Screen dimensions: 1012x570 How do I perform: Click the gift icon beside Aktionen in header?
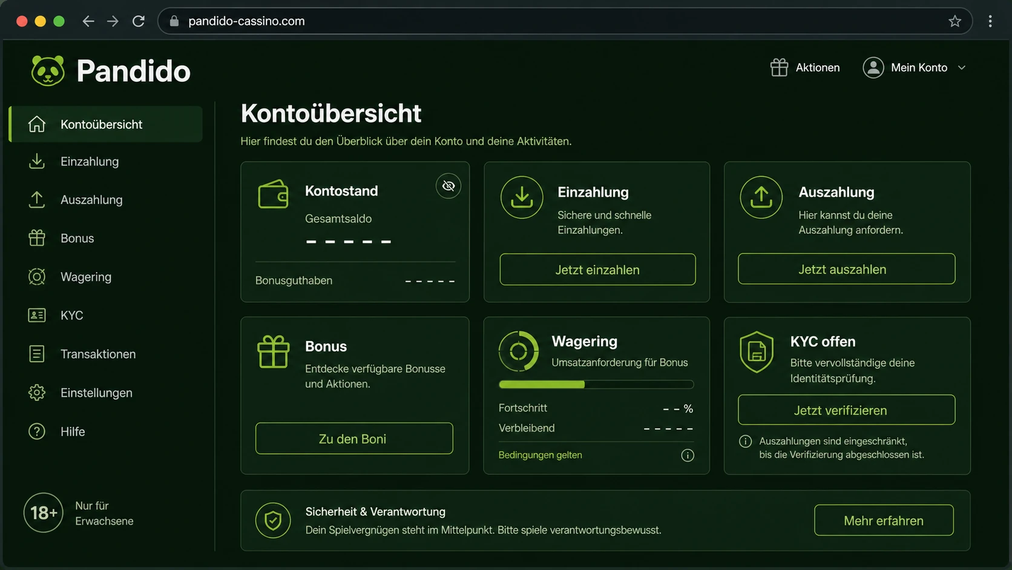[779, 67]
